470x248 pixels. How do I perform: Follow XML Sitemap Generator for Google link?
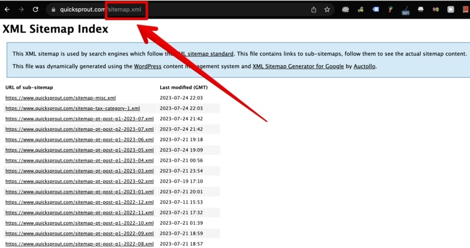coord(298,66)
